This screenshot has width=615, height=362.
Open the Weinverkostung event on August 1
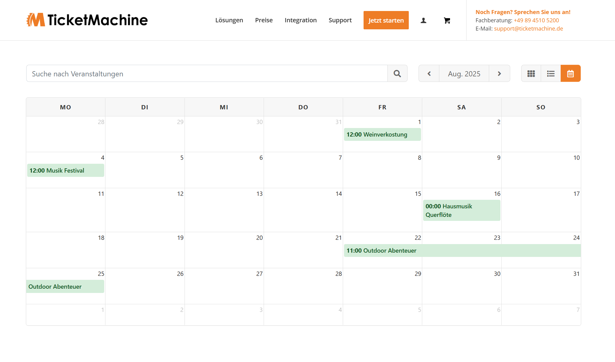point(382,134)
